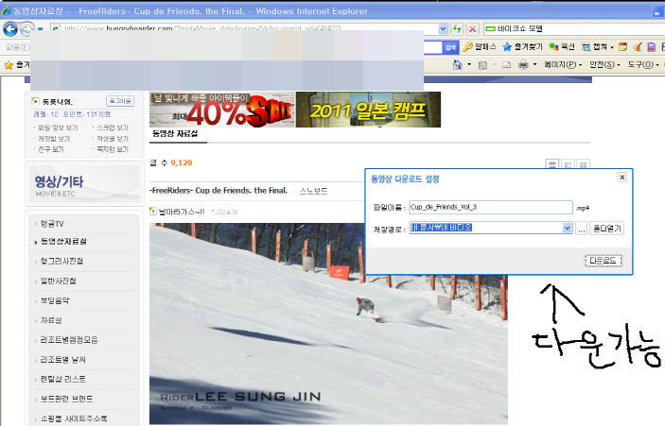Expand the 페이지(P) menu dropdown
The height and width of the screenshot is (426, 665).
coord(563,65)
